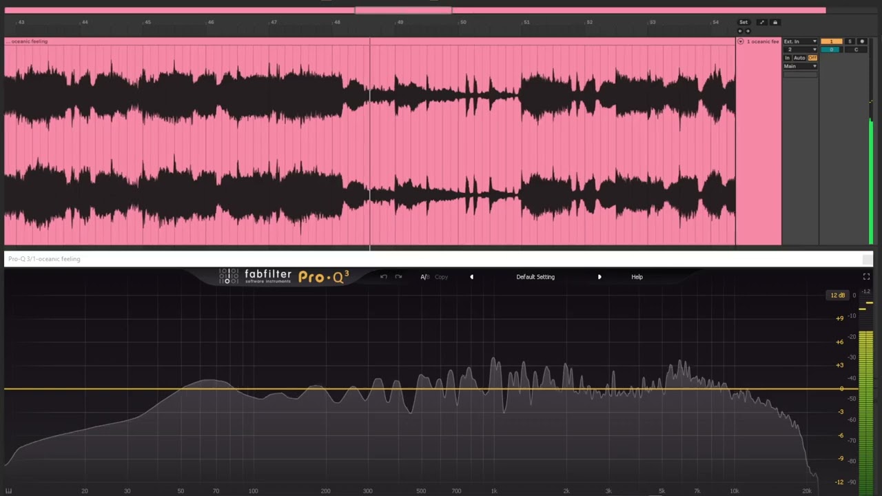
Task: Click the -1.2 peak level readout
Action: click(865, 292)
